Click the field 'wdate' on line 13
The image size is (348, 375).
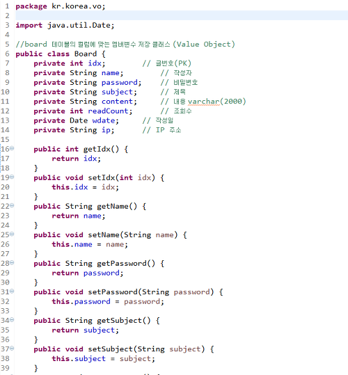[x=104, y=120]
